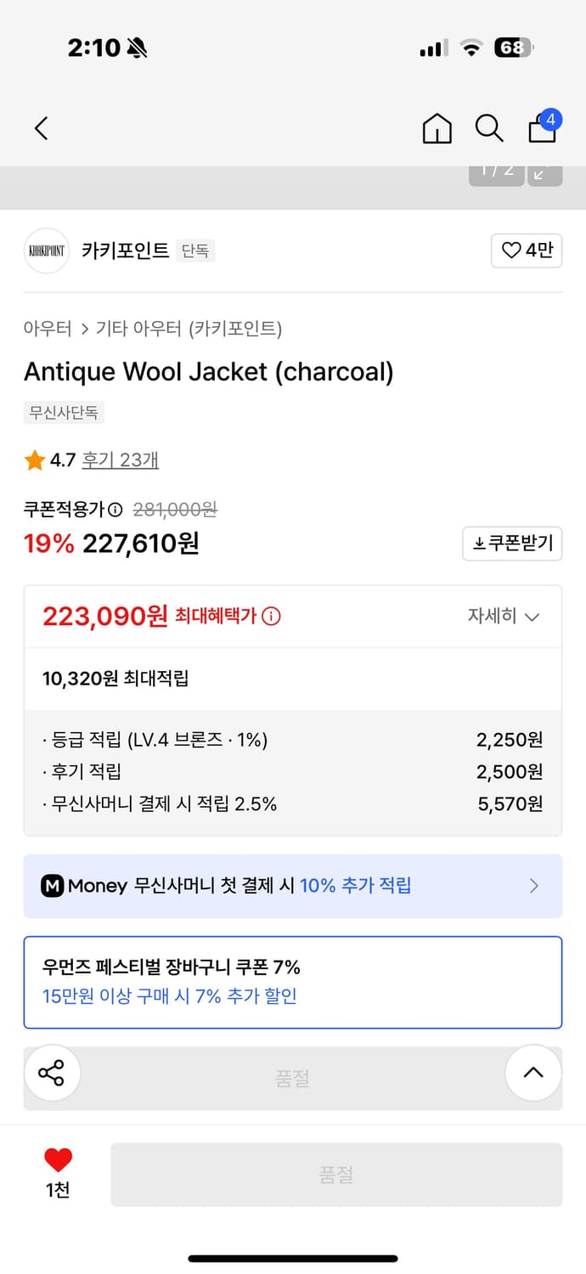
Task: Toggle the 4만 brand heart favorite
Action: 527,251
